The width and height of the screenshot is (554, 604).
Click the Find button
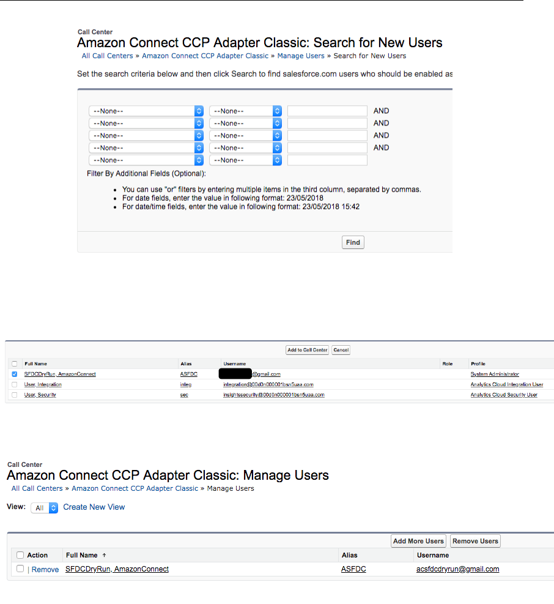[353, 242]
